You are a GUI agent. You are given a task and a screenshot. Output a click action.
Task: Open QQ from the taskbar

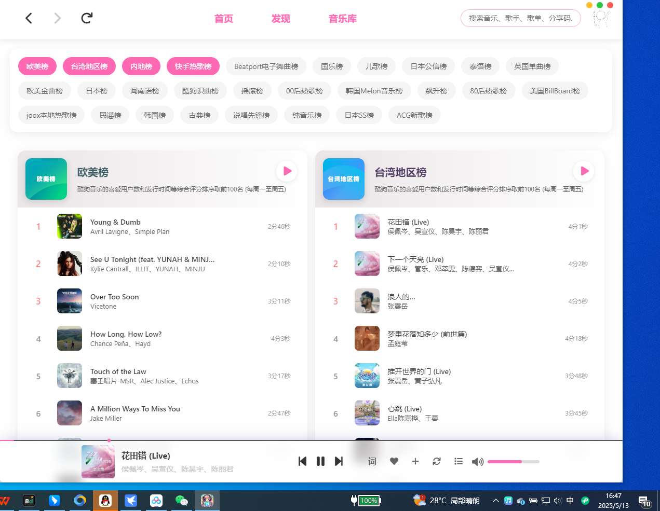tap(105, 501)
